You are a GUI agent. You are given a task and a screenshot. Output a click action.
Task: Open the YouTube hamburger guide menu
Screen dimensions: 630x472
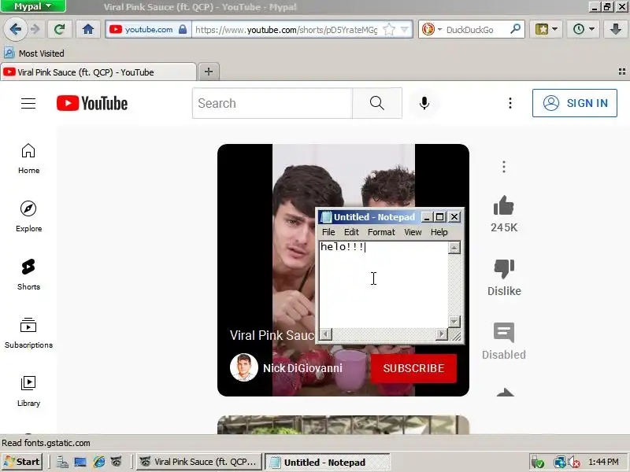(x=28, y=103)
